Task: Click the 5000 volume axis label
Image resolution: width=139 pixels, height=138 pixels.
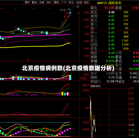Action: [x=86, y=74]
